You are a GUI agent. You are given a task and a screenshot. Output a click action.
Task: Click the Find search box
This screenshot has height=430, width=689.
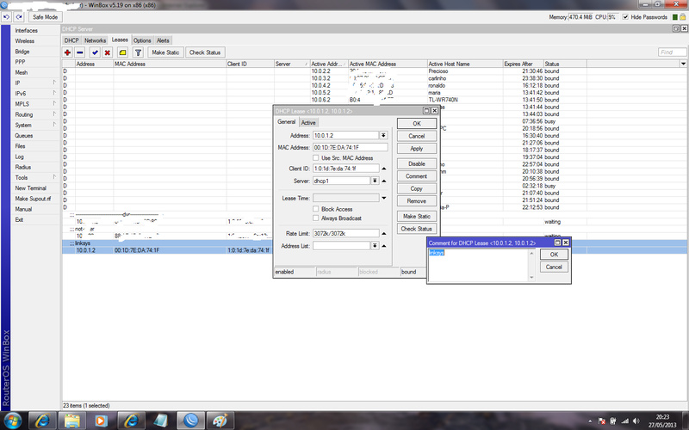click(673, 52)
